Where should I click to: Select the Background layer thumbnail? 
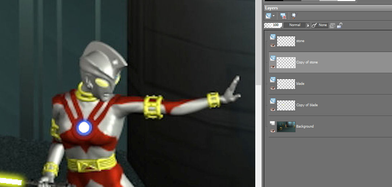tap(286, 127)
